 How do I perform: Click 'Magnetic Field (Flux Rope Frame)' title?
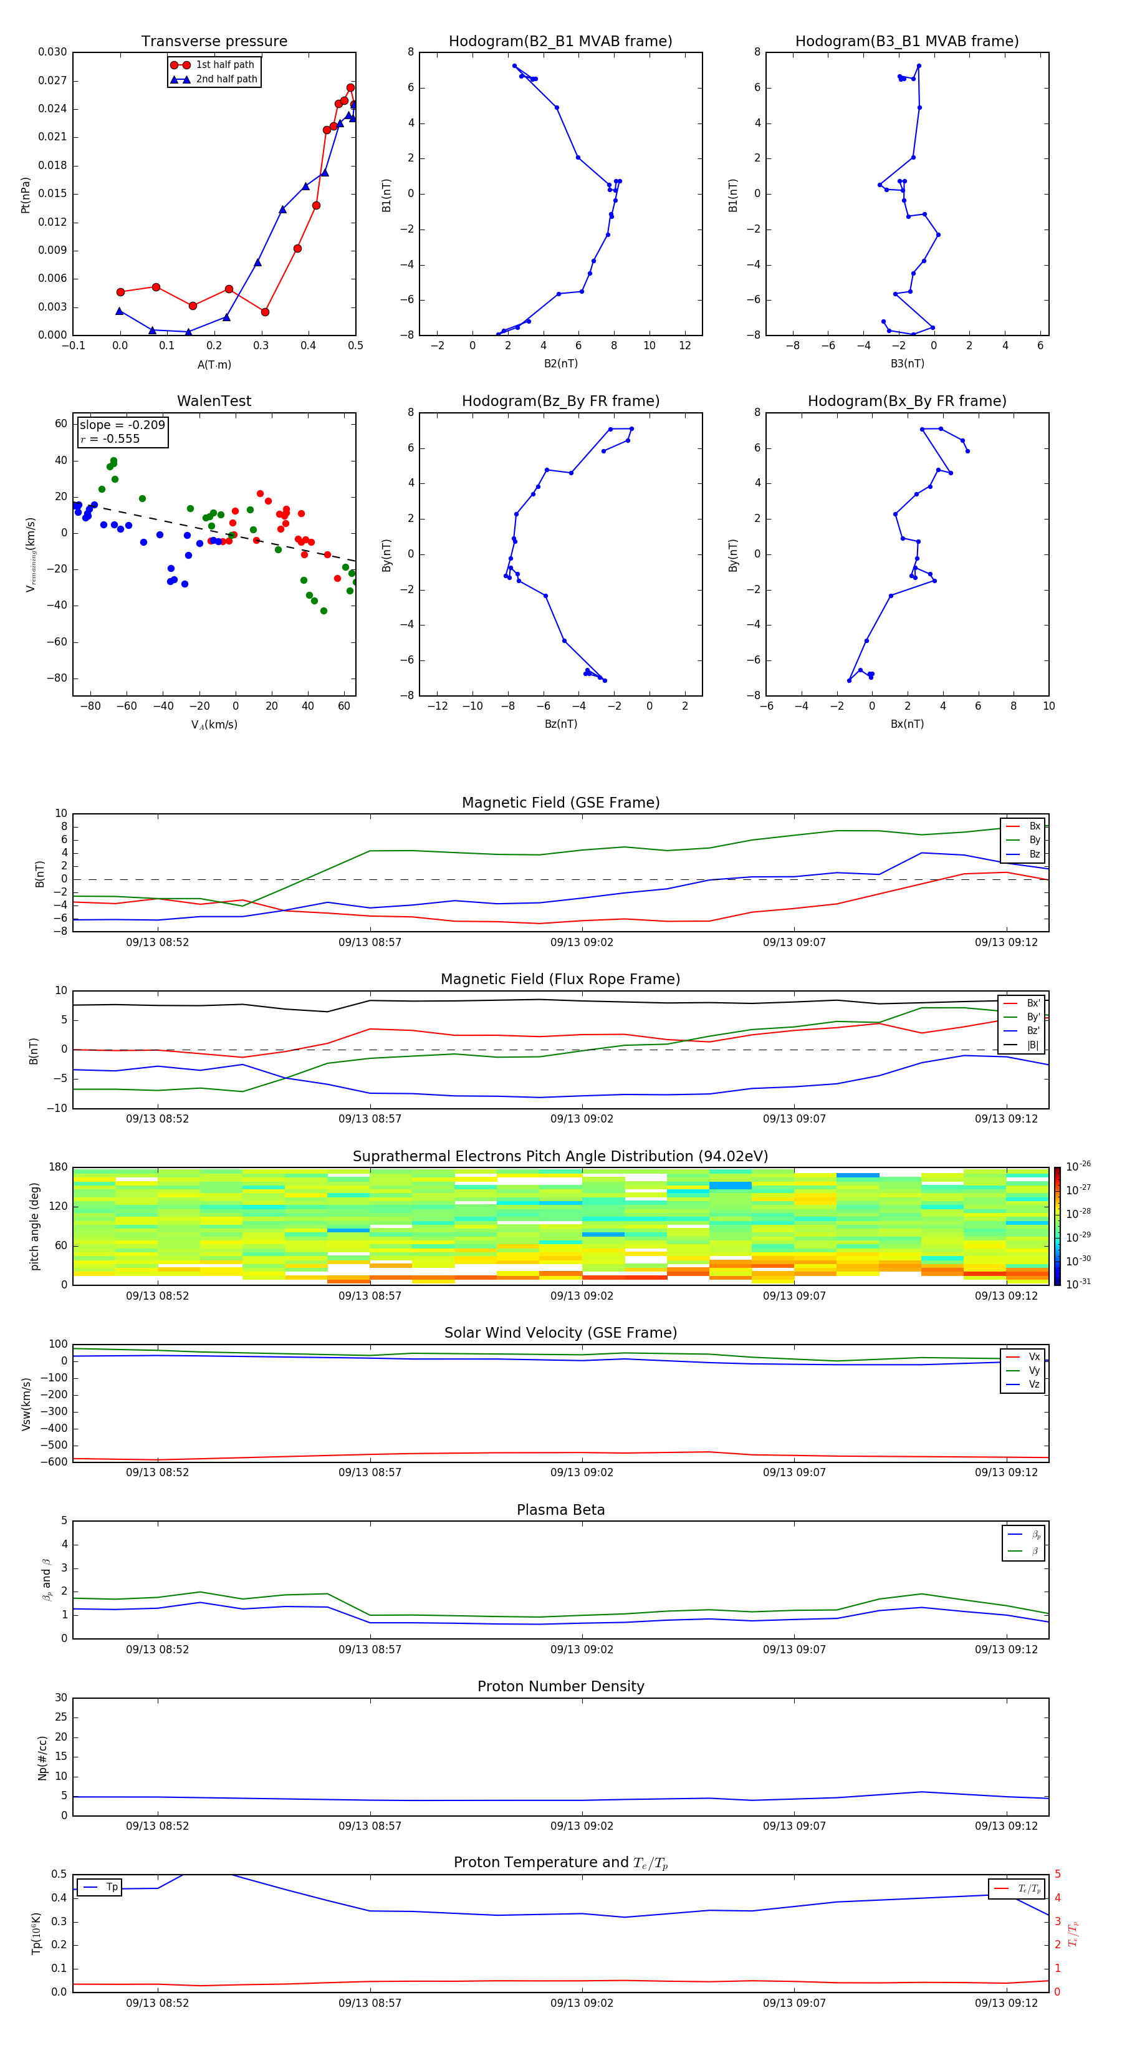click(560, 980)
